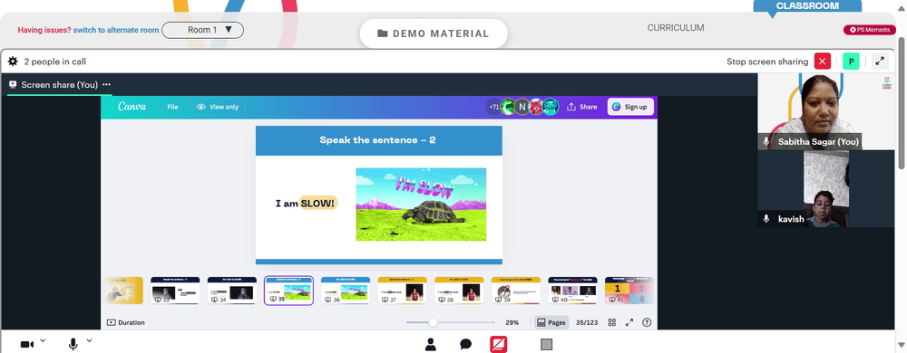Switch to the CLASSROOM tab

point(807,5)
